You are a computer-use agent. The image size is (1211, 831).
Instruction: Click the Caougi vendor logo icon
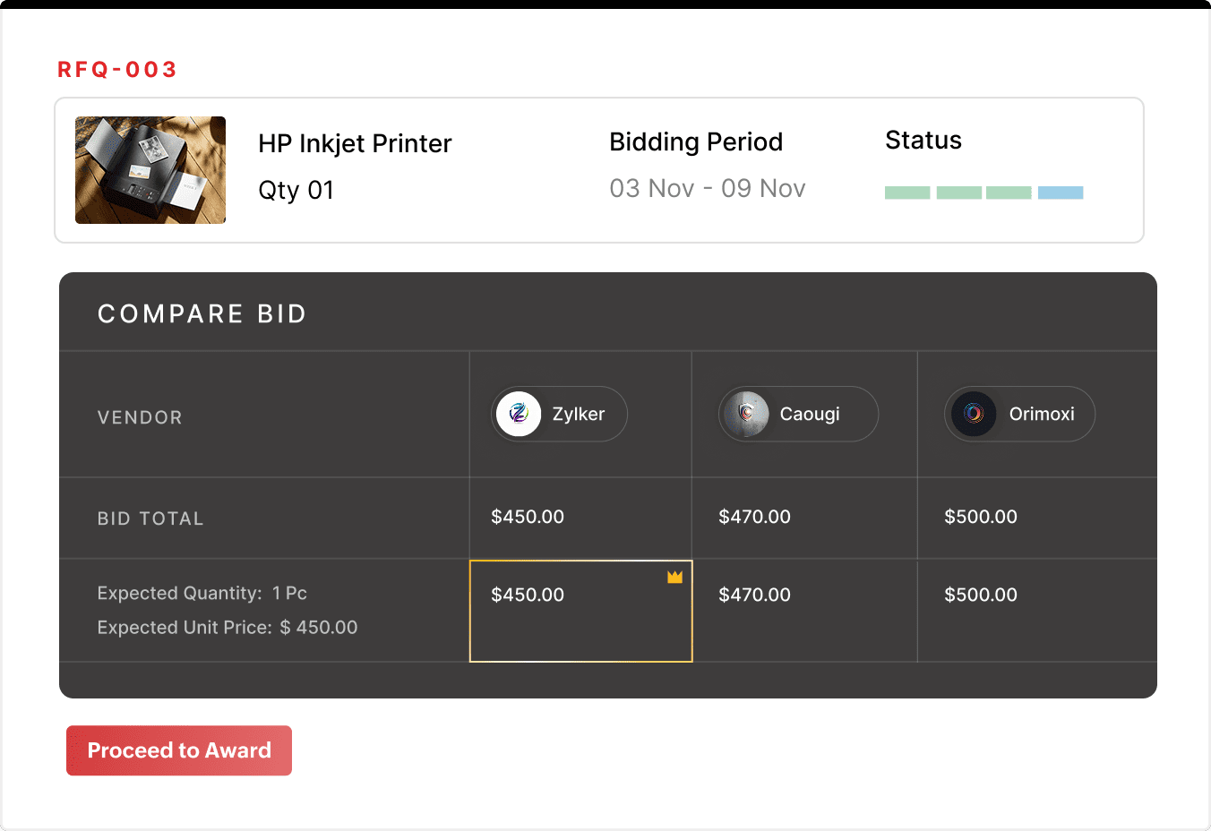point(746,414)
